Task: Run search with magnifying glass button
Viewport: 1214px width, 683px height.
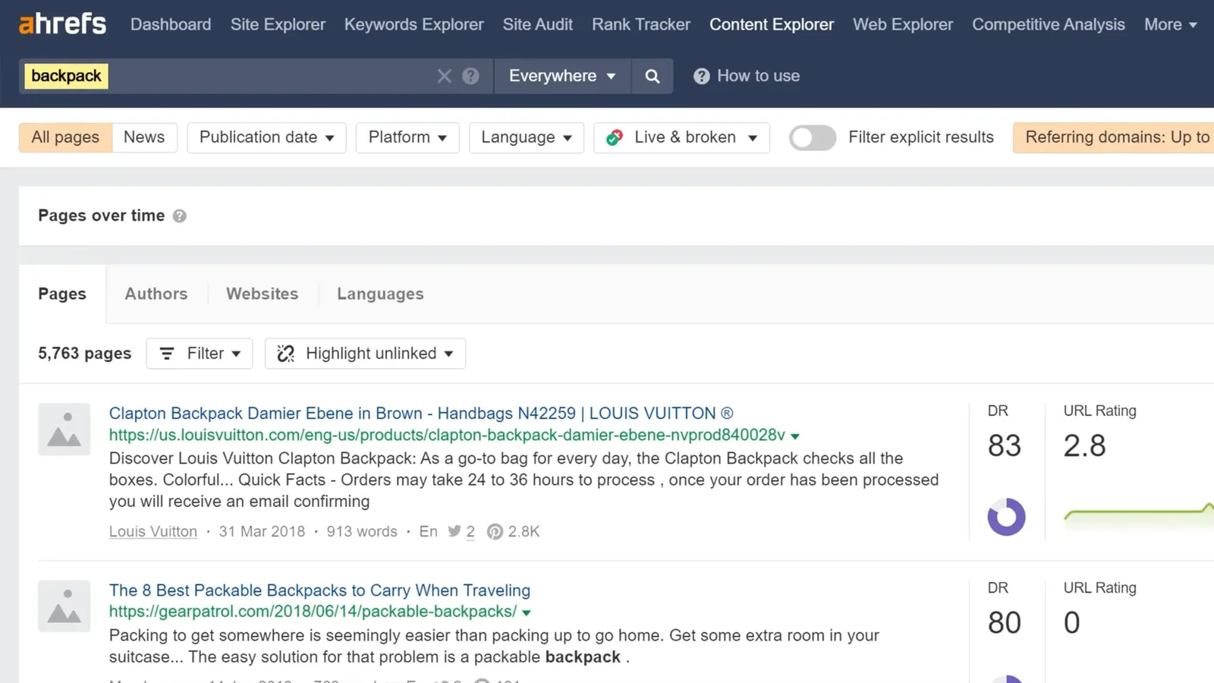Action: pyautogui.click(x=652, y=76)
